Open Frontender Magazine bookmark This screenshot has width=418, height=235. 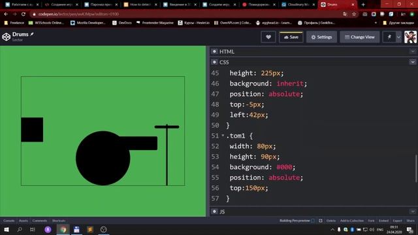(x=155, y=23)
